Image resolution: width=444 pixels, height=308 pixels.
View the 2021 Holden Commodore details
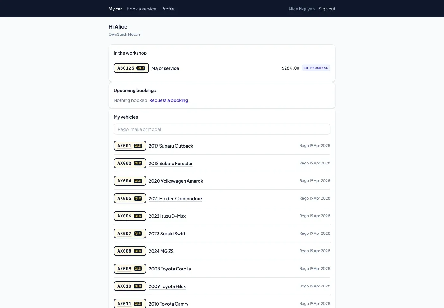click(175, 198)
